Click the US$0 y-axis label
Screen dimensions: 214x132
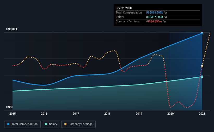[10, 107]
